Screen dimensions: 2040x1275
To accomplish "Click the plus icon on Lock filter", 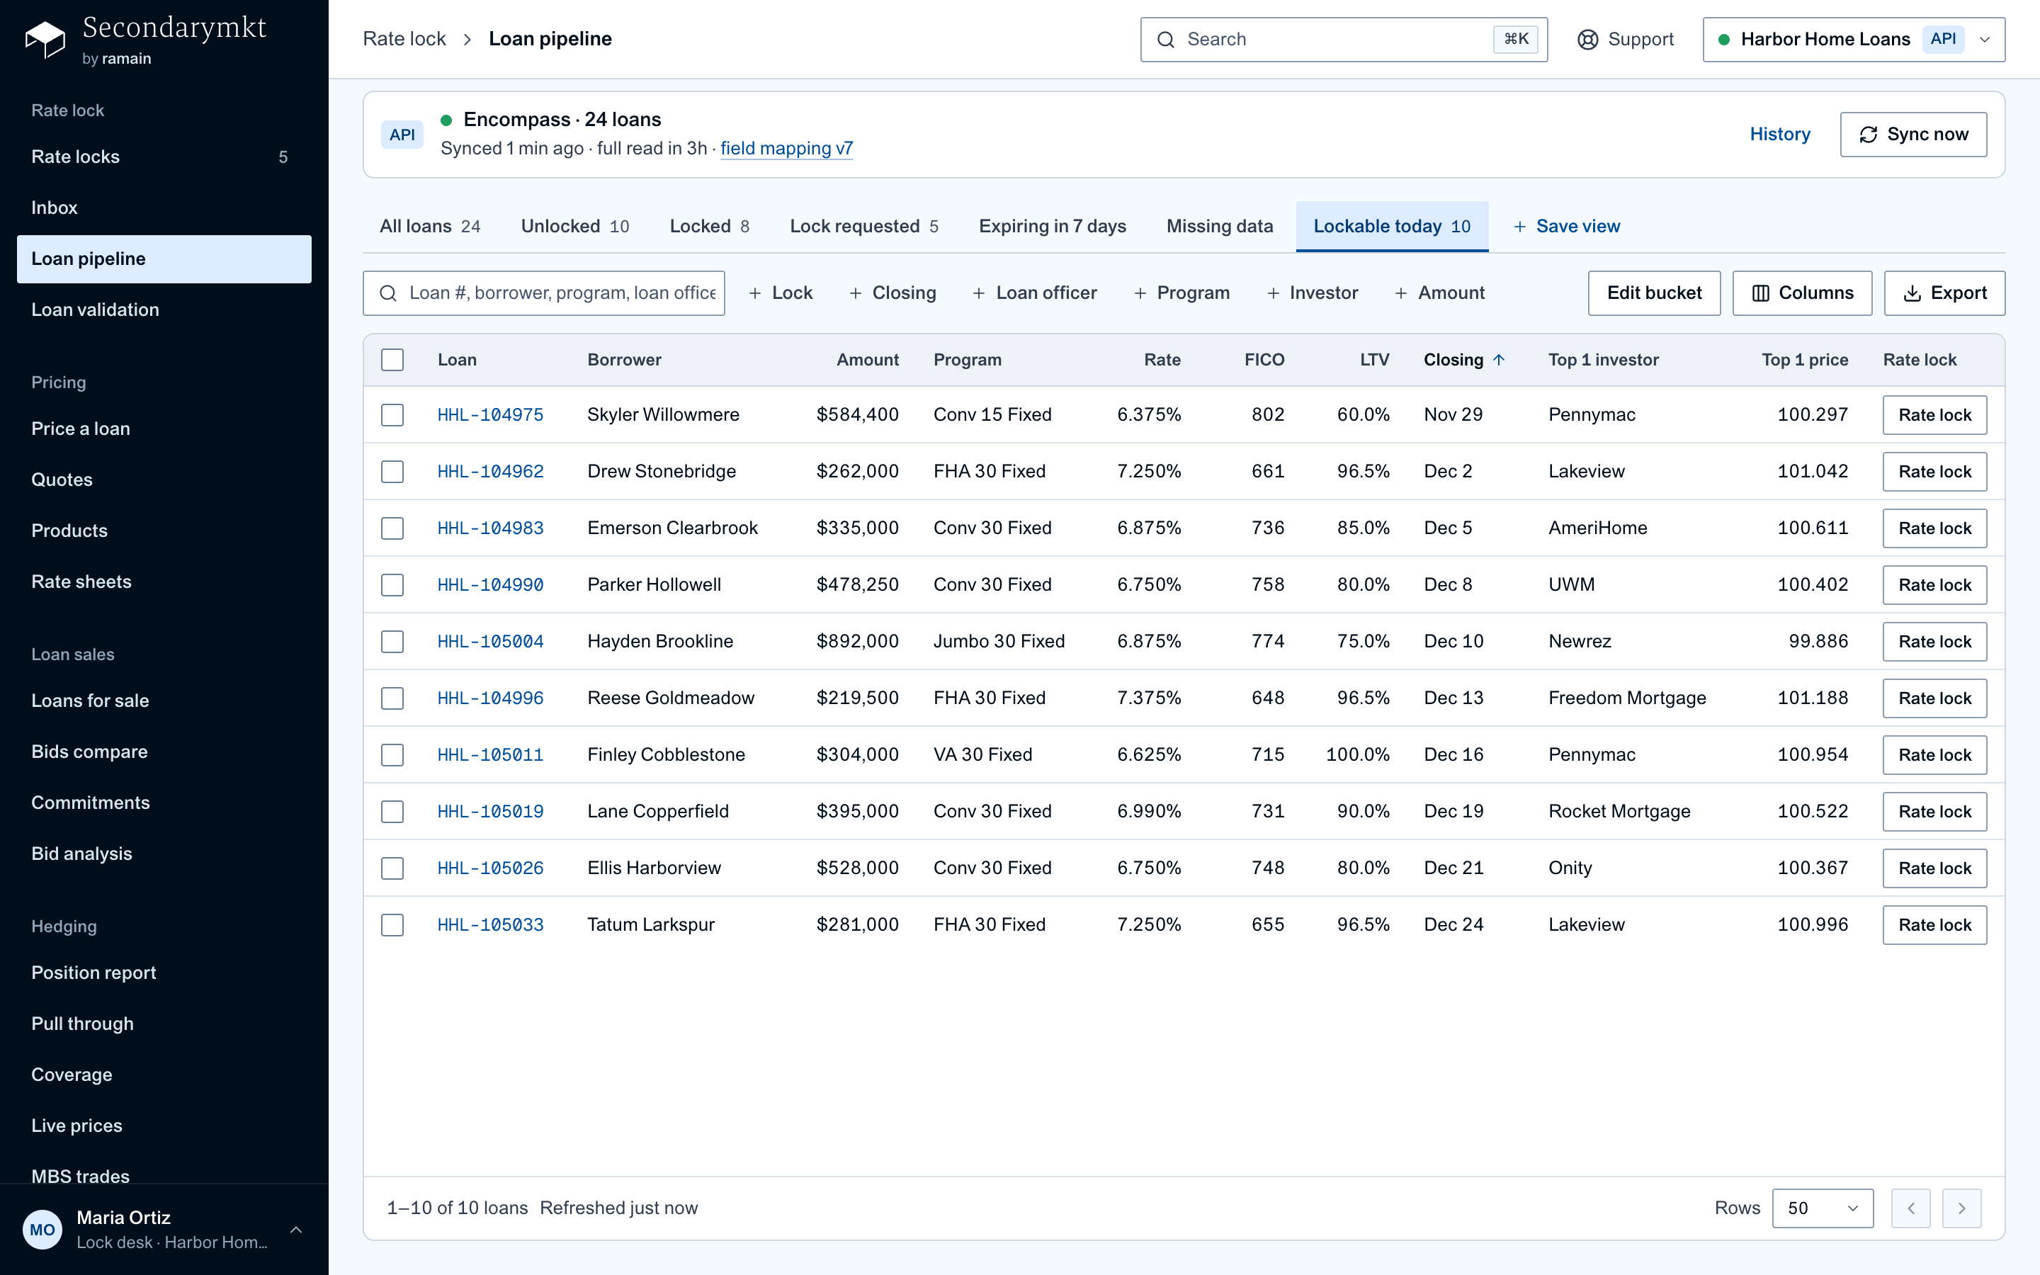I will [755, 293].
